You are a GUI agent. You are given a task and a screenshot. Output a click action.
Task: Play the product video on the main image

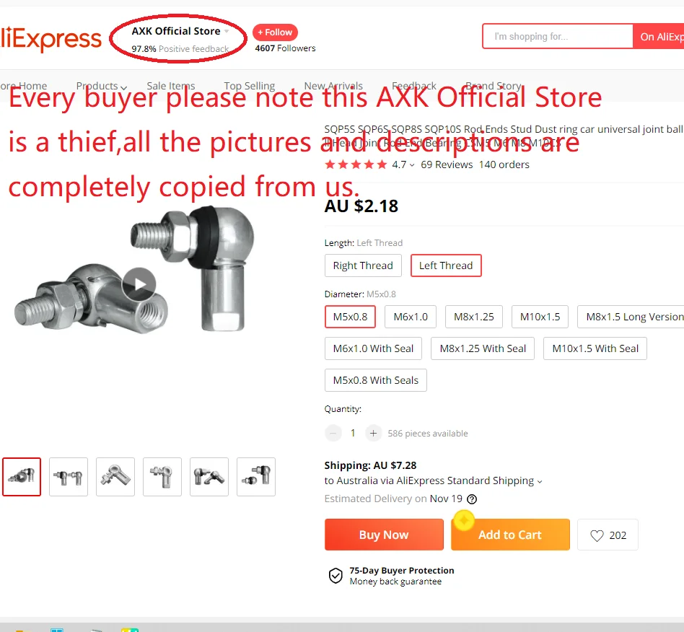pos(139,284)
